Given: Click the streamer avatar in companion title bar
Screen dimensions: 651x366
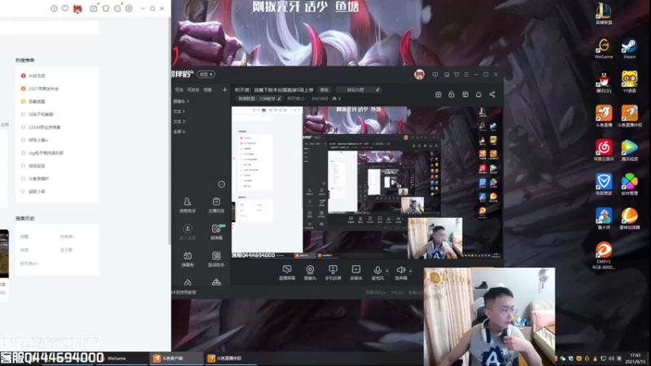Looking at the screenshot, I should (419, 75).
